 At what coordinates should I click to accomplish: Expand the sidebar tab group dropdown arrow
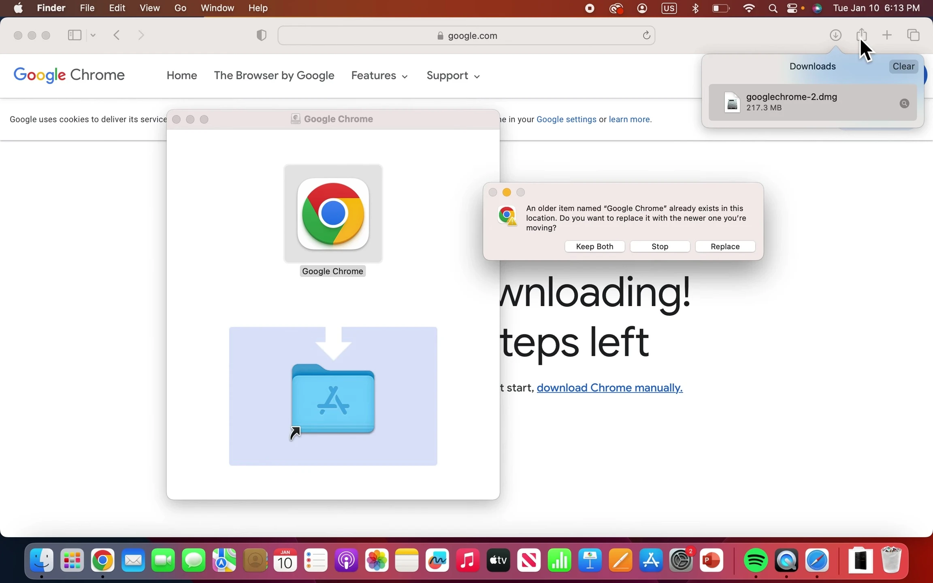[x=93, y=35]
